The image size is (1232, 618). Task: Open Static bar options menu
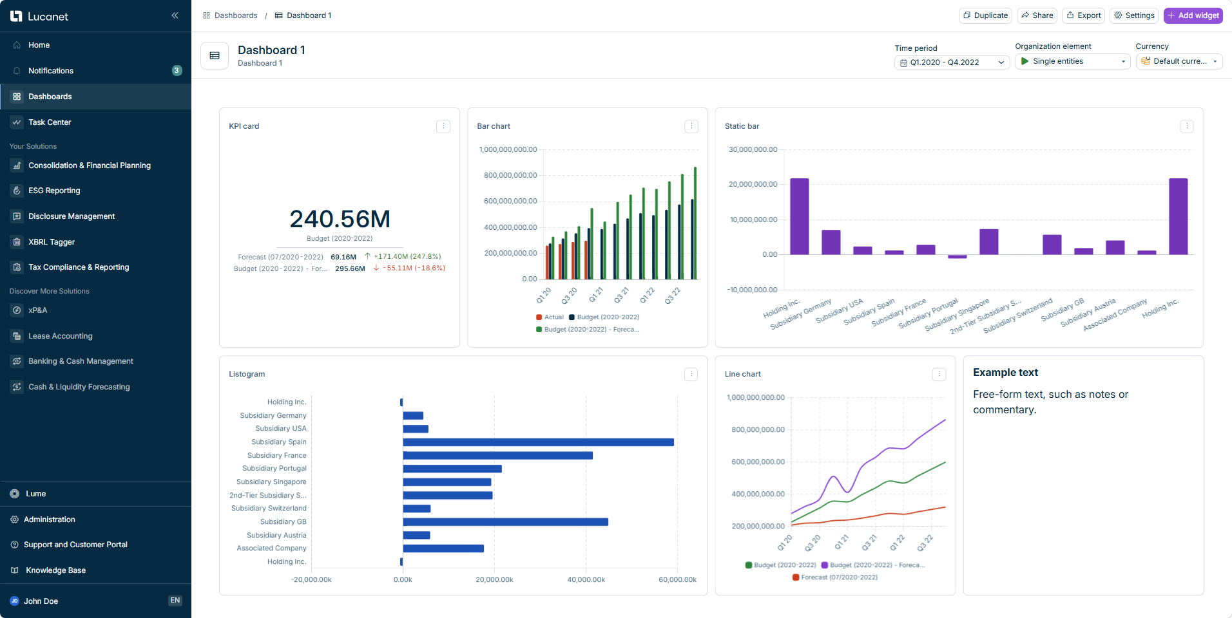click(1187, 126)
